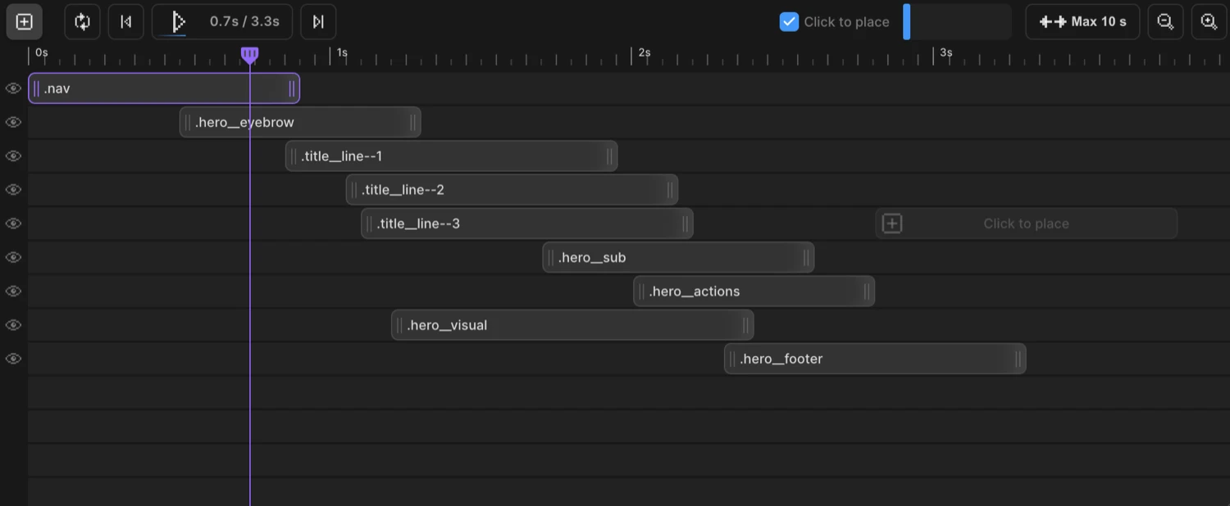Toggle the .hero__visual eye icon
The width and height of the screenshot is (1230, 506).
pos(13,324)
